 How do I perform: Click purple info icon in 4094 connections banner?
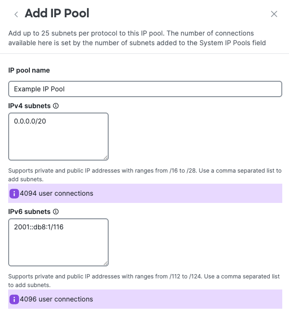coord(14,193)
